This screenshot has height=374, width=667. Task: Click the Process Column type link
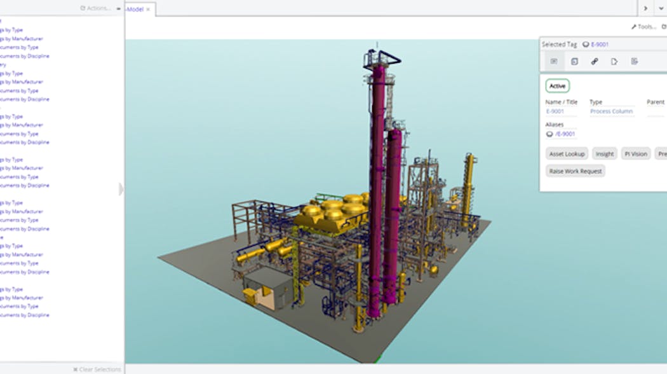tap(612, 111)
